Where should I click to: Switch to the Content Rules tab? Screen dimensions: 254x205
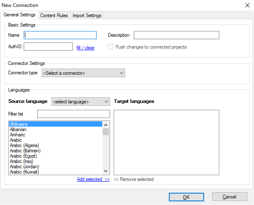pos(54,16)
